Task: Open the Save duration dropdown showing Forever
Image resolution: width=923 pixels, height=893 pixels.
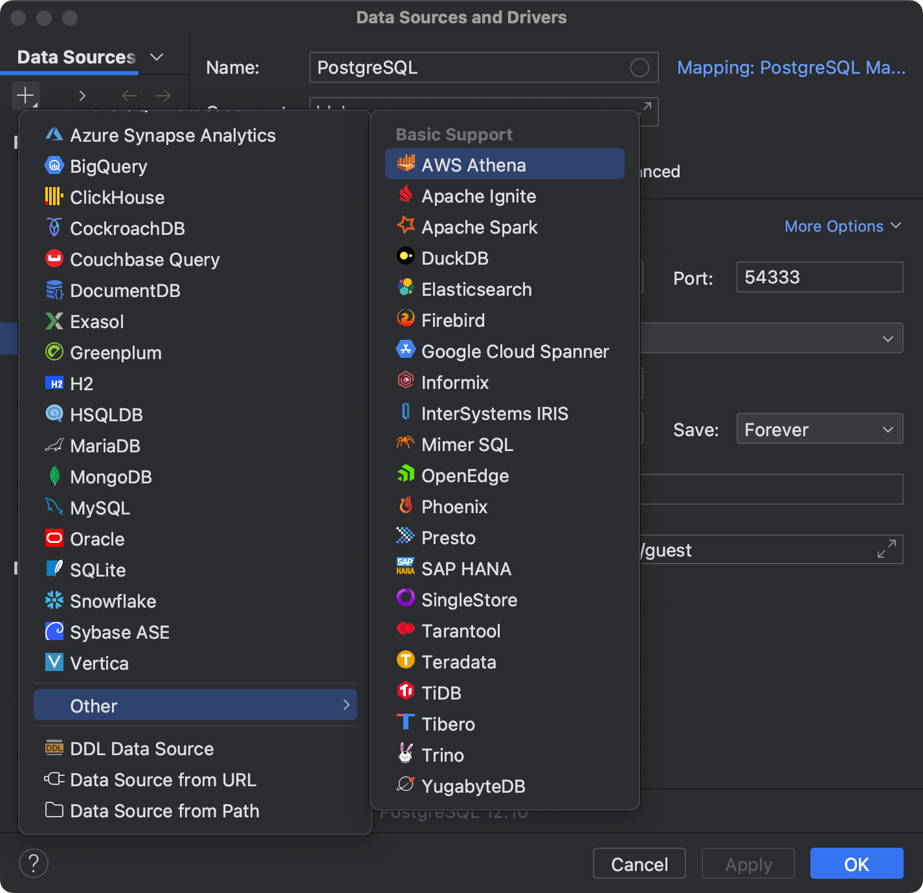Action: click(x=819, y=428)
